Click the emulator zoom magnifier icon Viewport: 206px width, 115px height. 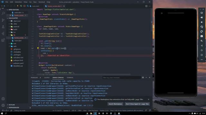tap(202, 41)
